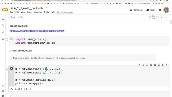Expand the RAM Disk runtime dropdown arrow
Screen dimensions: 172x97
pos(162,17)
